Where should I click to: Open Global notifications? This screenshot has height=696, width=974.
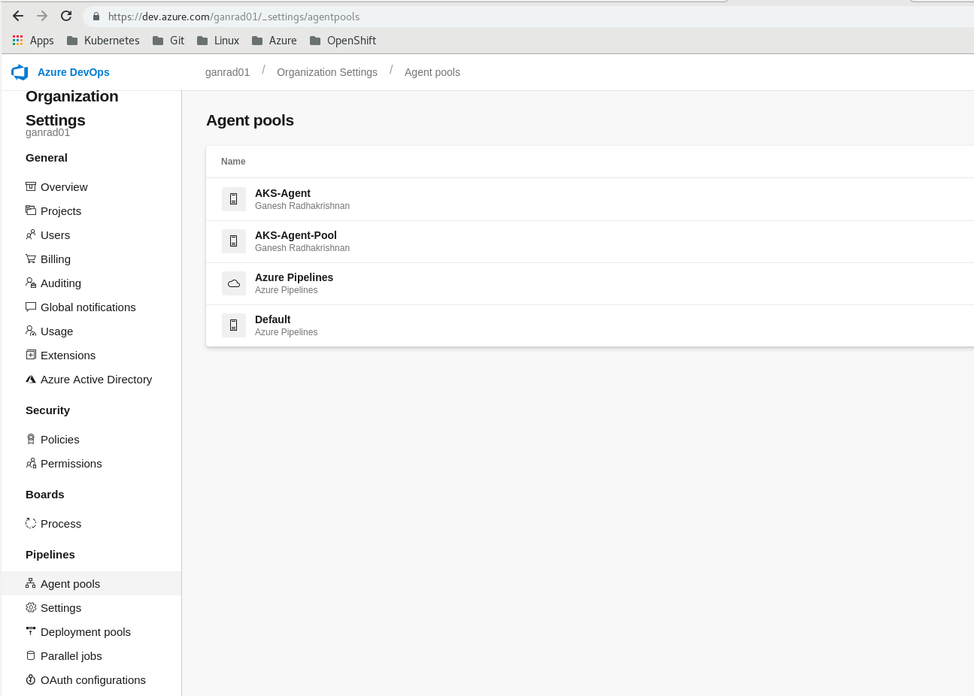pyautogui.click(x=88, y=307)
